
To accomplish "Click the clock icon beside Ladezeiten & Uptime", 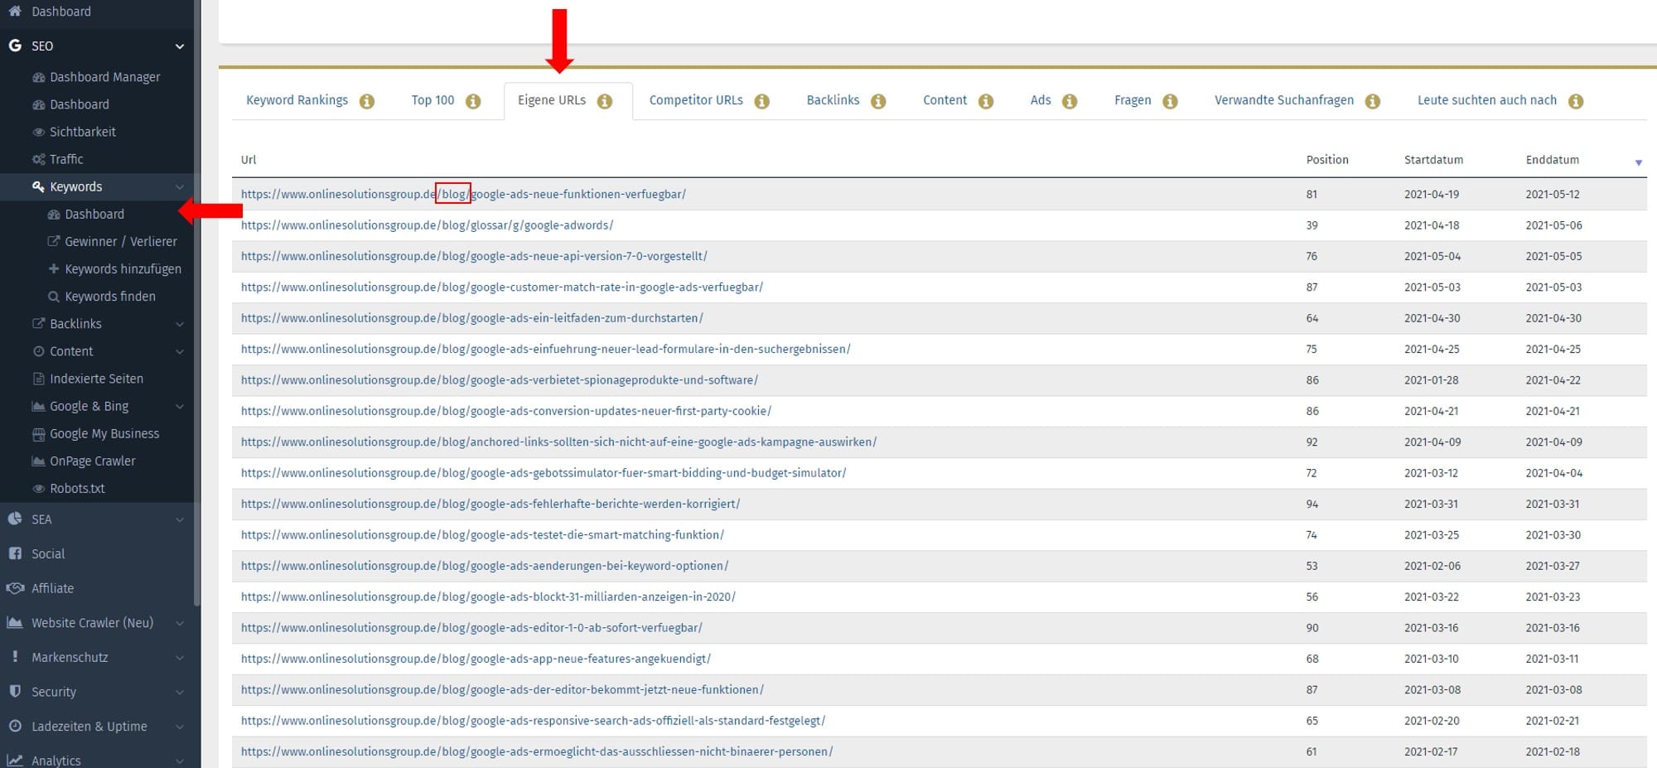I will (15, 726).
